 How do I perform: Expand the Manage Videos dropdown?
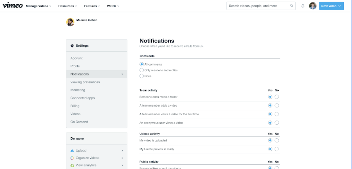(x=39, y=6)
